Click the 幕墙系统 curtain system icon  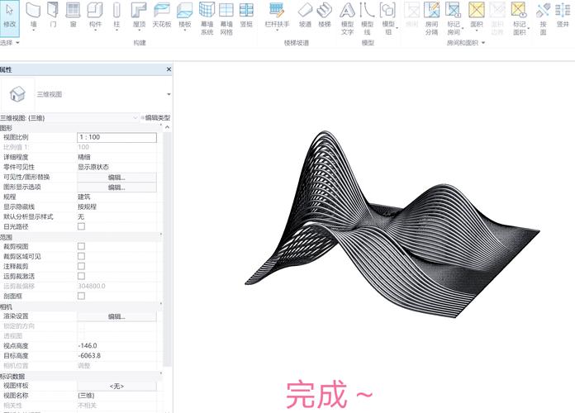coord(206,15)
